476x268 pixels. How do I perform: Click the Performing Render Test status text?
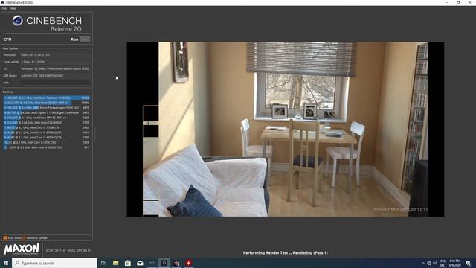coord(286,253)
